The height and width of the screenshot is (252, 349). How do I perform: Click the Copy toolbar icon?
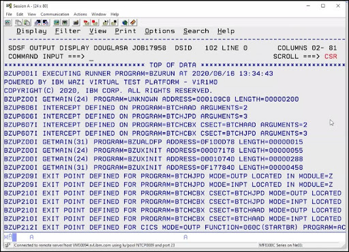(x=18, y=22)
